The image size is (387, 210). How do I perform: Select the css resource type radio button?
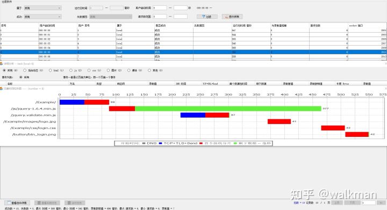[89, 70]
